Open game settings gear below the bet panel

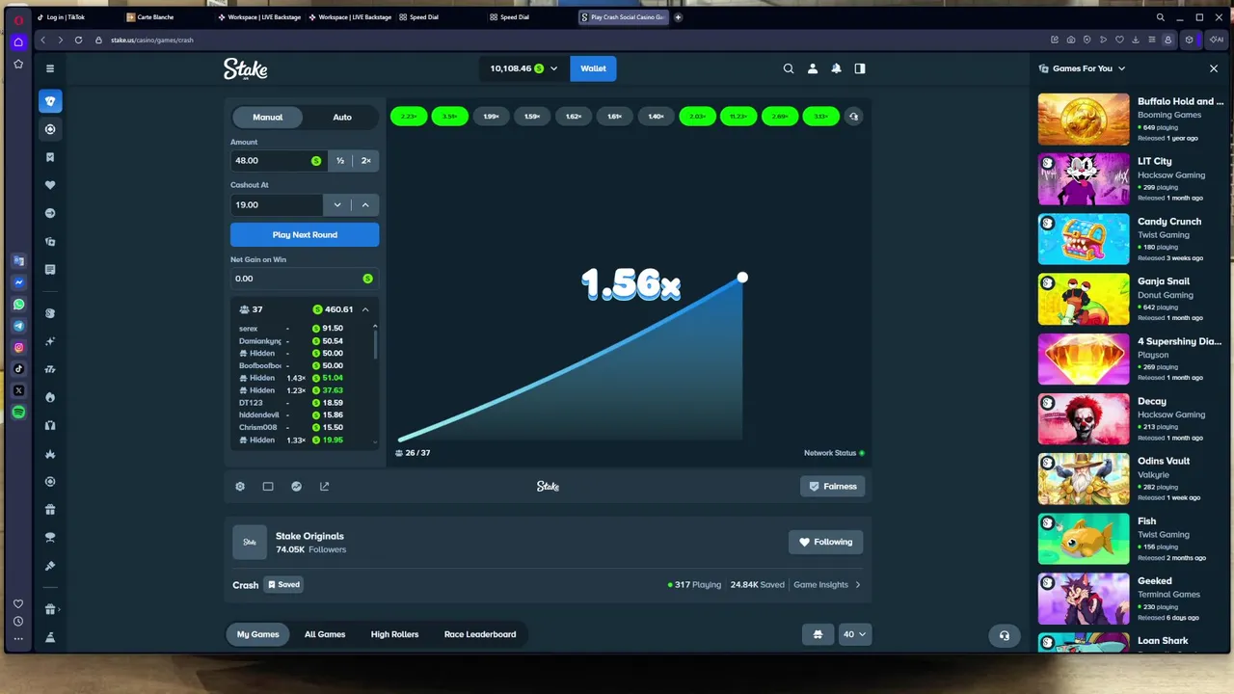click(240, 487)
